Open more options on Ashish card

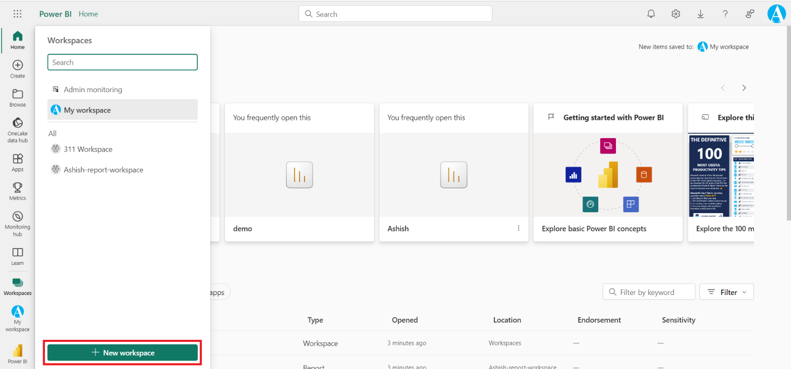coord(518,228)
